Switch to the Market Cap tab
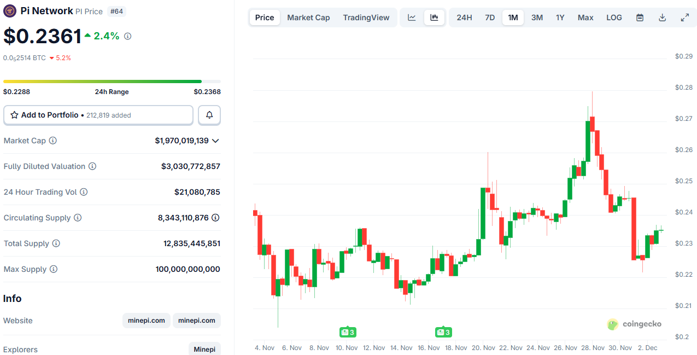 (308, 17)
